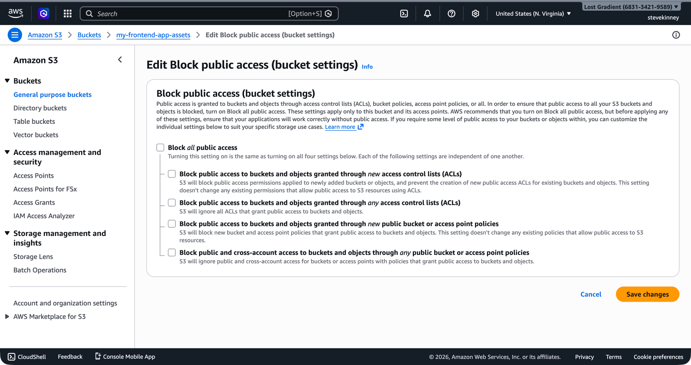Viewport: 691px width, 365px height.
Task: Collapse Storage management and insights section
Action: tap(7, 233)
